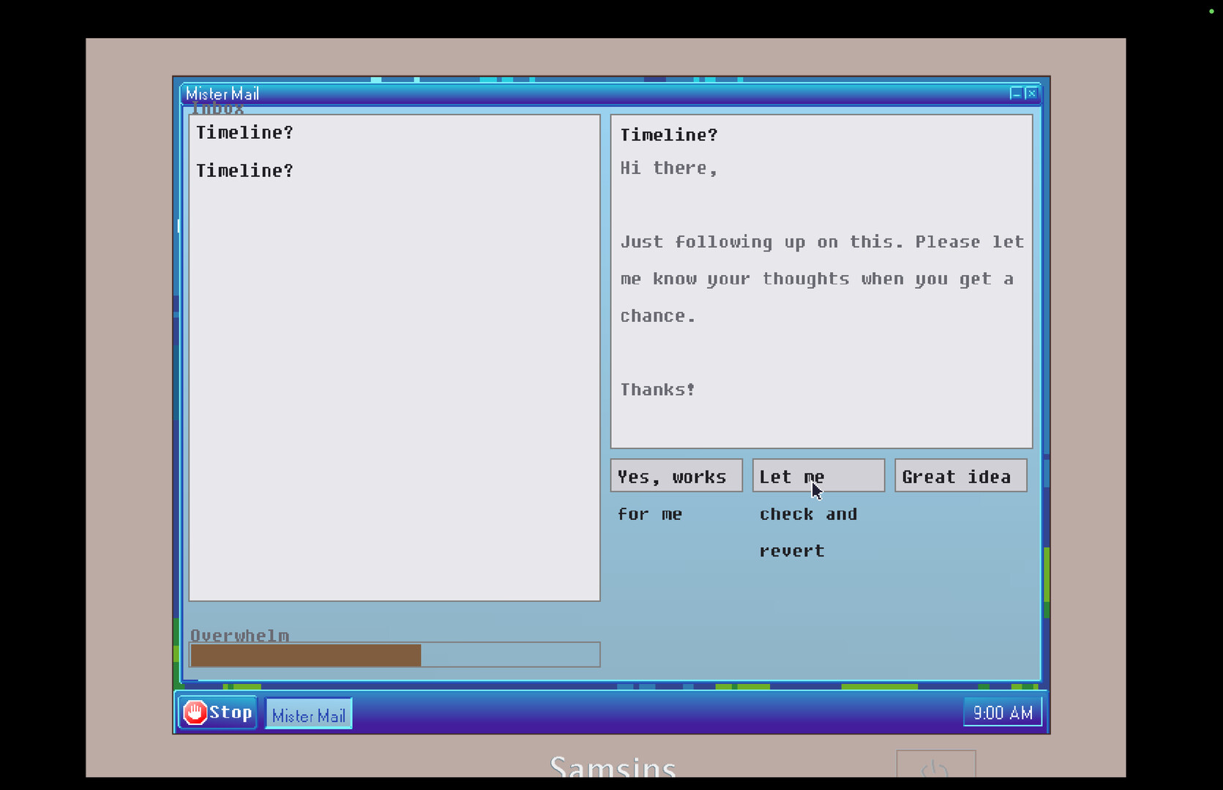The height and width of the screenshot is (790, 1223).
Task: Click the monitor power button
Action: [x=936, y=764]
